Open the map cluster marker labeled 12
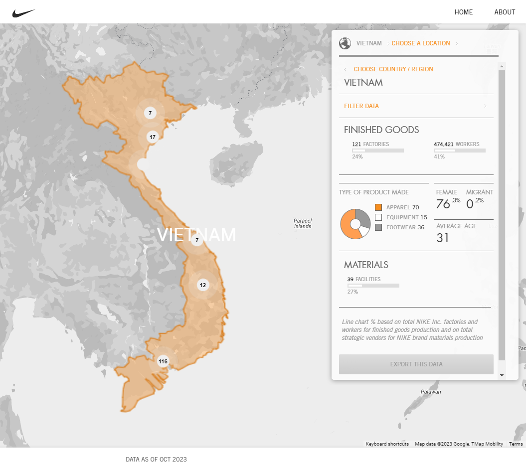 [203, 285]
